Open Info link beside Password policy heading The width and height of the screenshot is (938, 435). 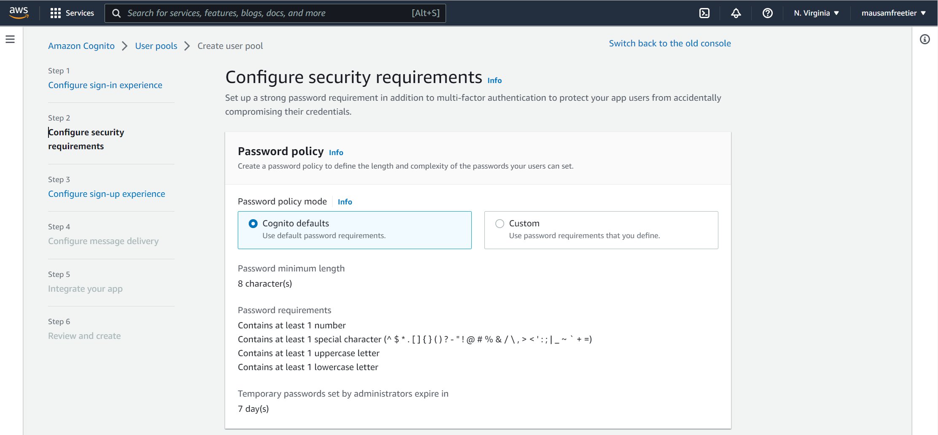(x=336, y=153)
